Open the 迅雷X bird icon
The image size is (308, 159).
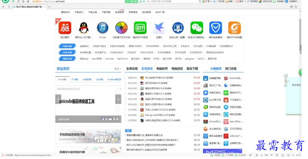[159, 28]
